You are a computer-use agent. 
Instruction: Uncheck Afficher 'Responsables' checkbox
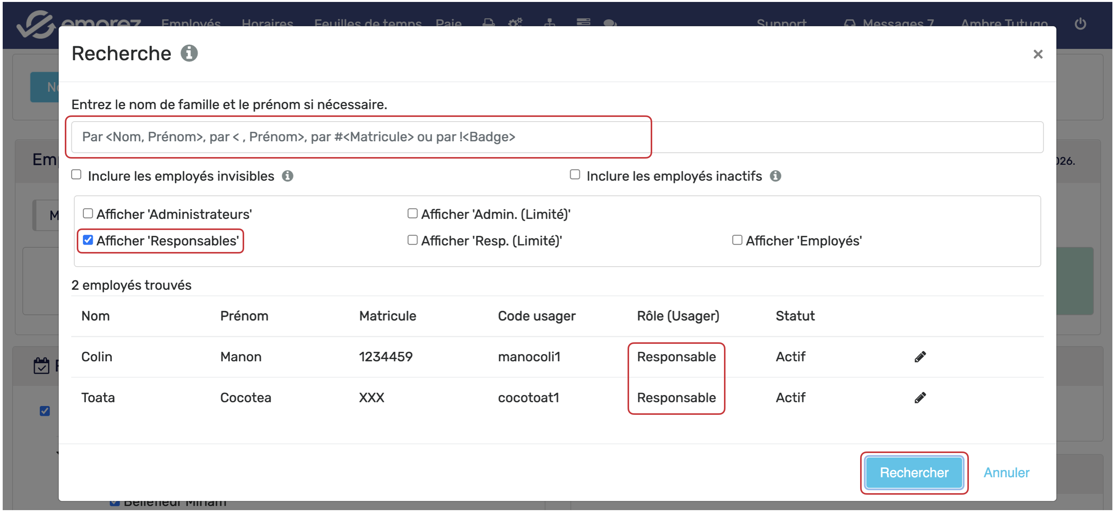[88, 240]
